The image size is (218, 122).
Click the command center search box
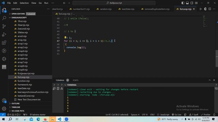pyautogui.click(x=114, y=3)
